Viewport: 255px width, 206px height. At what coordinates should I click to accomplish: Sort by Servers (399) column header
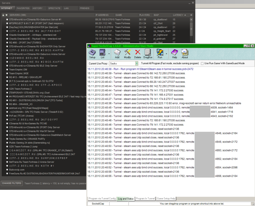point(51,15)
